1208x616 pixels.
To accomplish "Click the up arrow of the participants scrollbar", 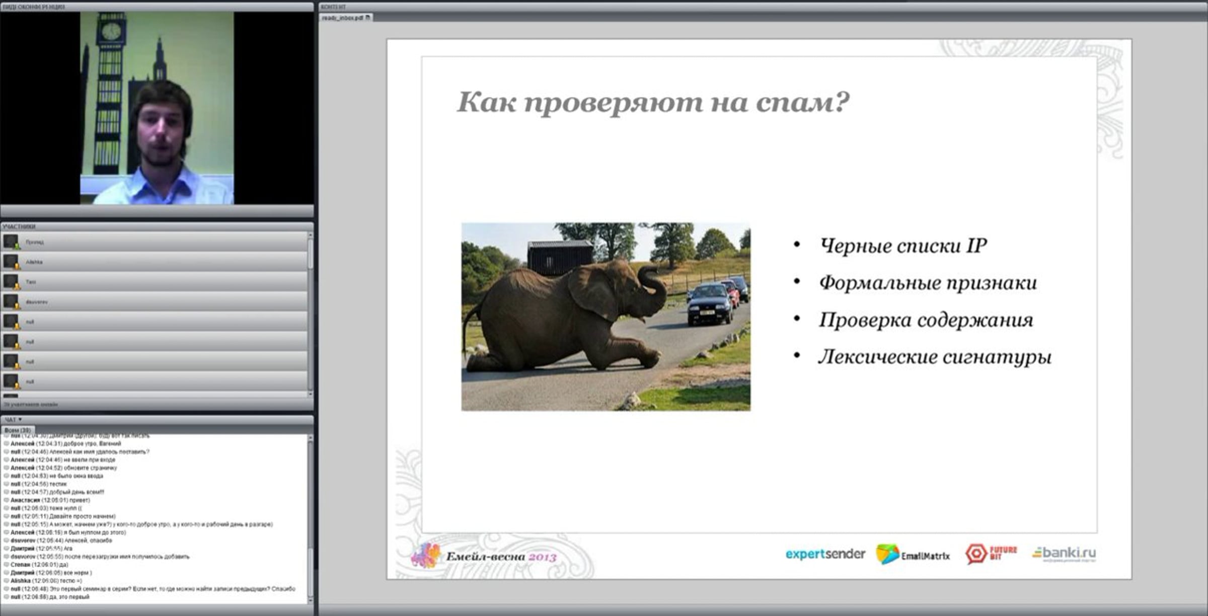I will pos(310,235).
